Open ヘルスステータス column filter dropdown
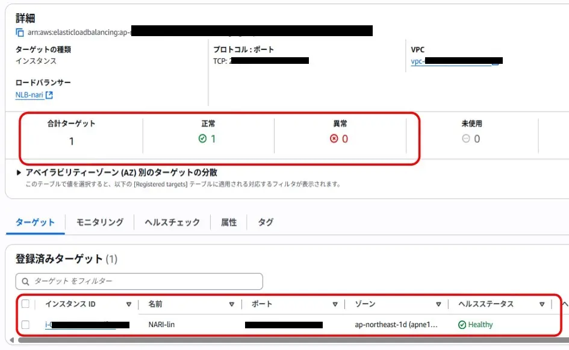The width and height of the screenshot is (569, 350). [x=541, y=304]
